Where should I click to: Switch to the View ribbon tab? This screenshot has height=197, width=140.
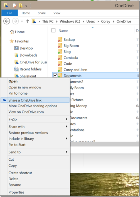point(57,13)
